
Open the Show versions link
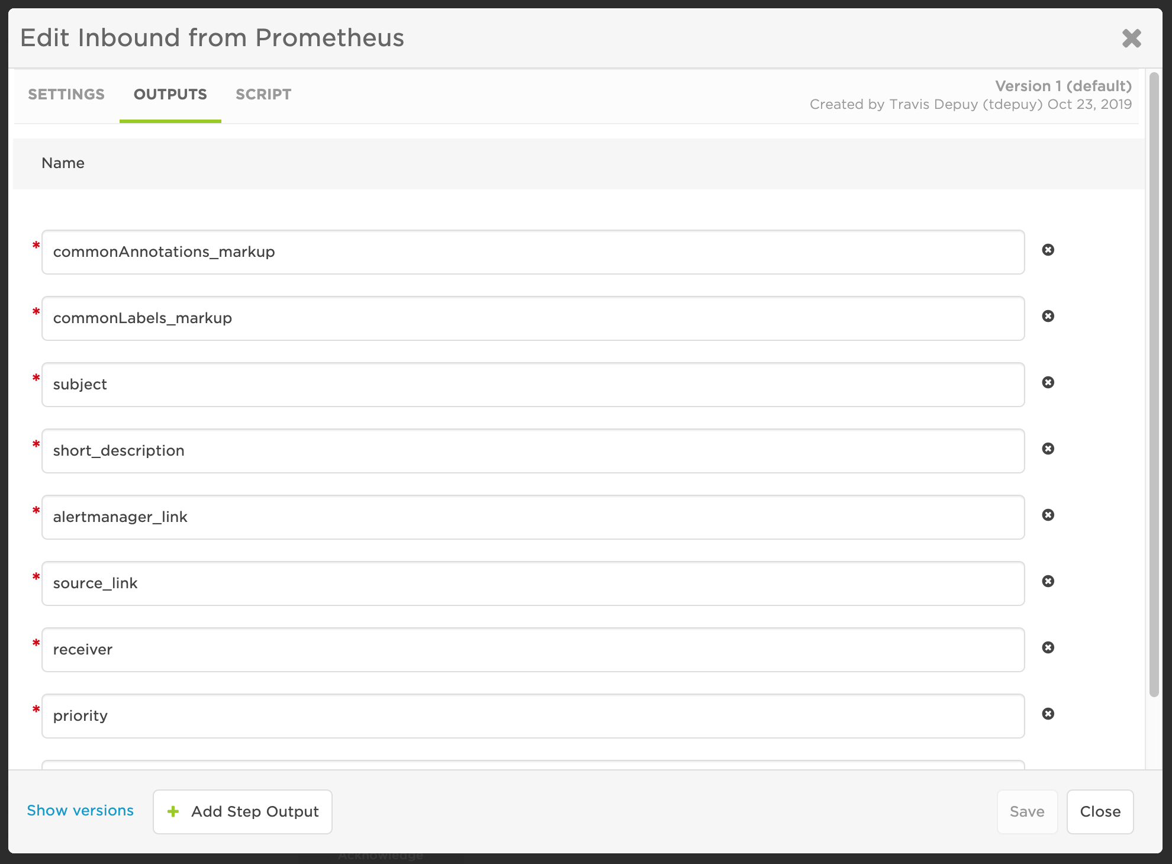click(x=81, y=811)
